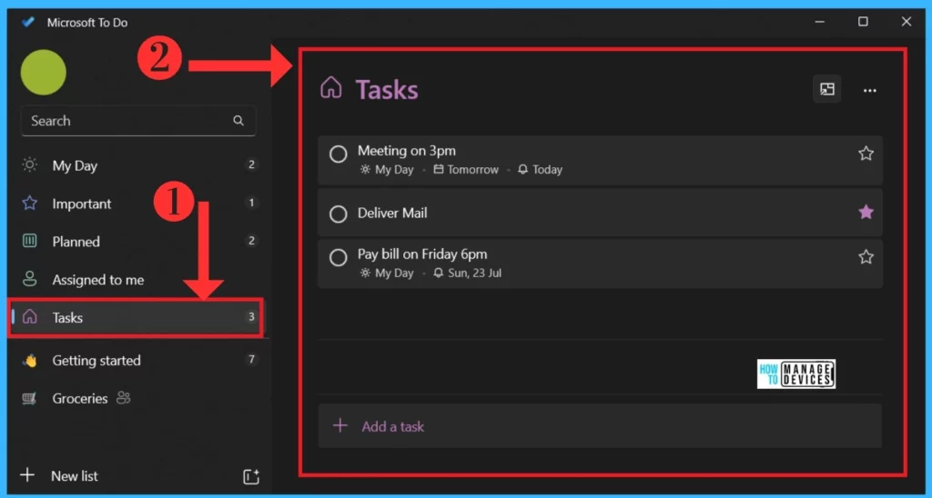Select the Tasks list in sidebar
The width and height of the screenshot is (932, 498).
point(137,317)
